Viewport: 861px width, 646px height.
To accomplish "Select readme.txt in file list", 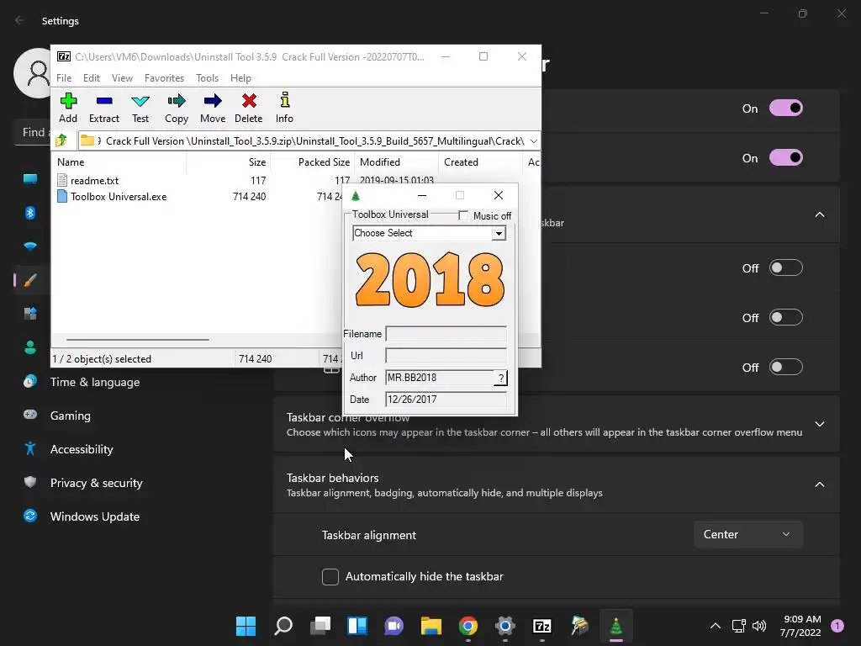I will tap(94, 180).
